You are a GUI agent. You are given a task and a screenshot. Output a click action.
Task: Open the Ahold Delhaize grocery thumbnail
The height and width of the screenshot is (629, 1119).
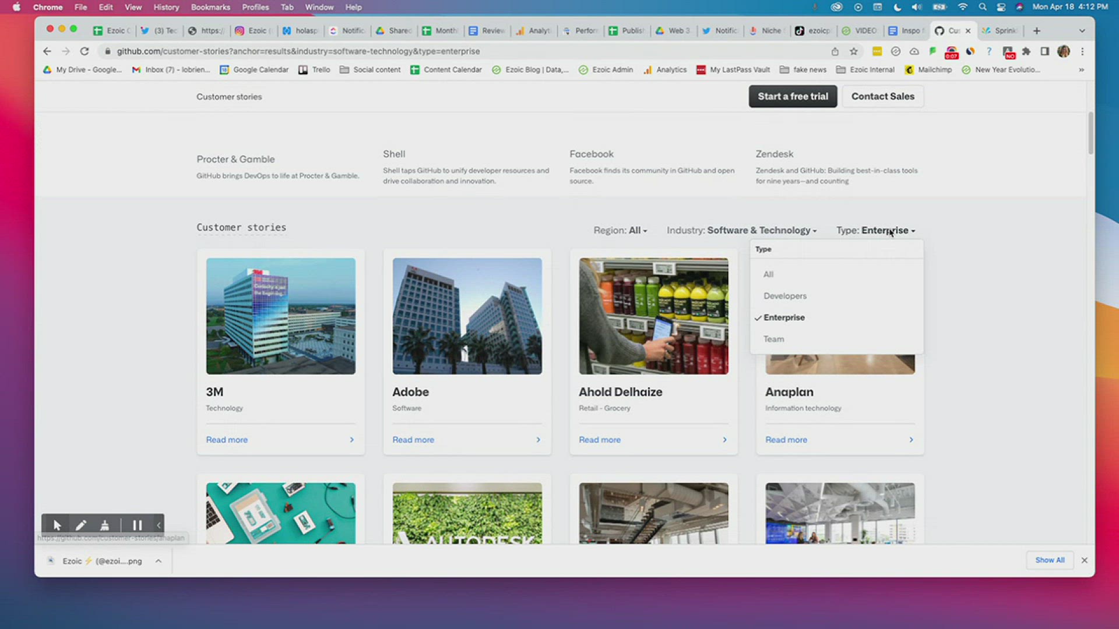(x=653, y=316)
